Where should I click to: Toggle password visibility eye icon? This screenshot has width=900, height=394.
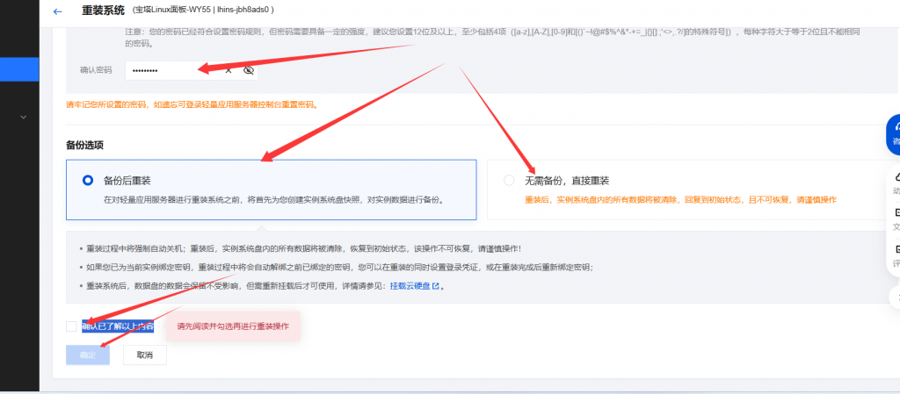248,70
